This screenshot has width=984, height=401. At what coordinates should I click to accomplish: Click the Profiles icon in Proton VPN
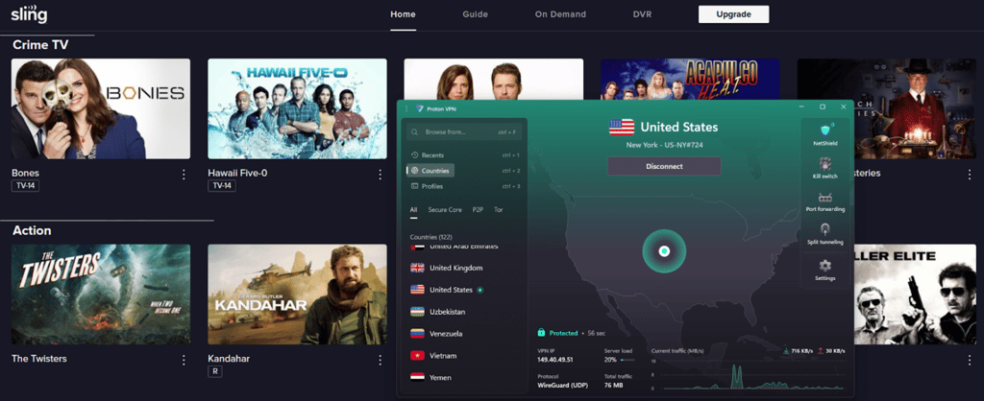414,186
